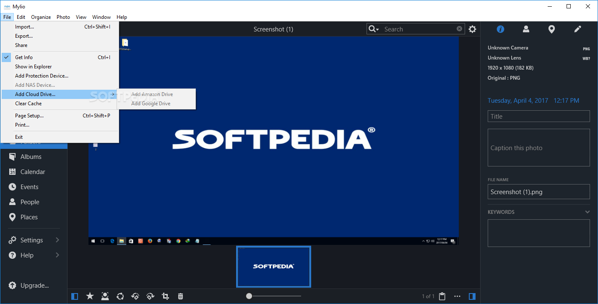Open Calendar in the sidebar

(34, 172)
